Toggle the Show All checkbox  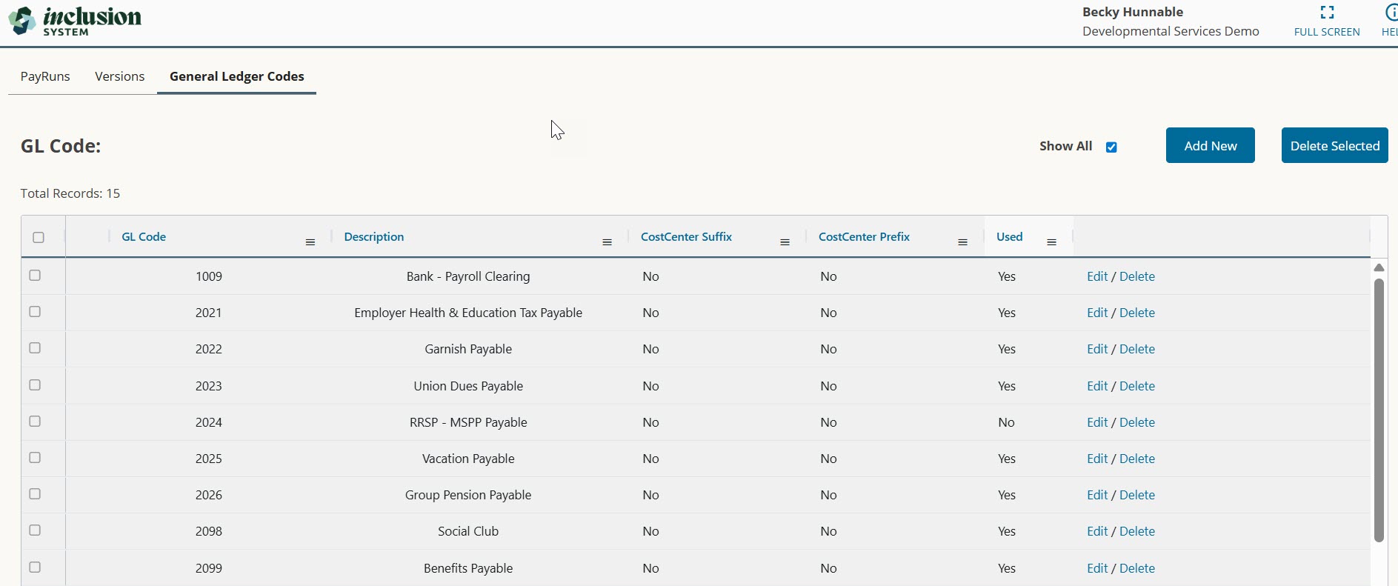click(1111, 147)
